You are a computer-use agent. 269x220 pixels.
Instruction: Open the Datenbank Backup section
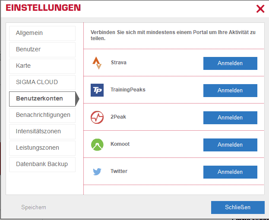pos(42,164)
